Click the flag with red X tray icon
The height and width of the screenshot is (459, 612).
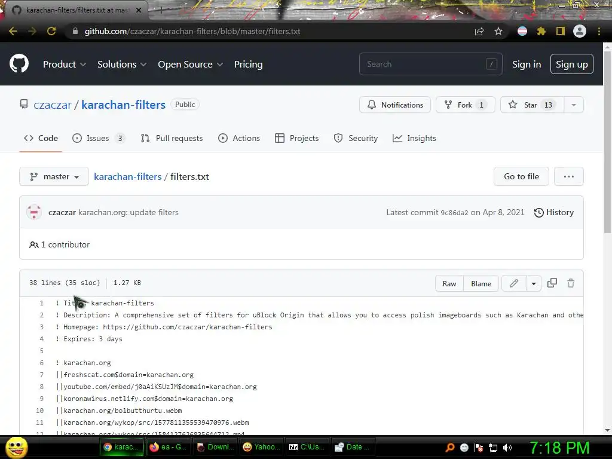479,448
